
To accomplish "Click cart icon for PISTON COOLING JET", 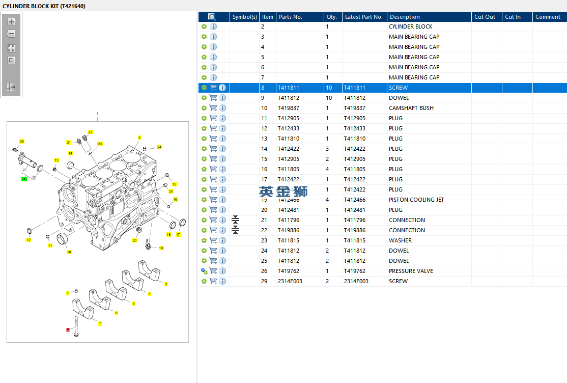I will click(213, 200).
